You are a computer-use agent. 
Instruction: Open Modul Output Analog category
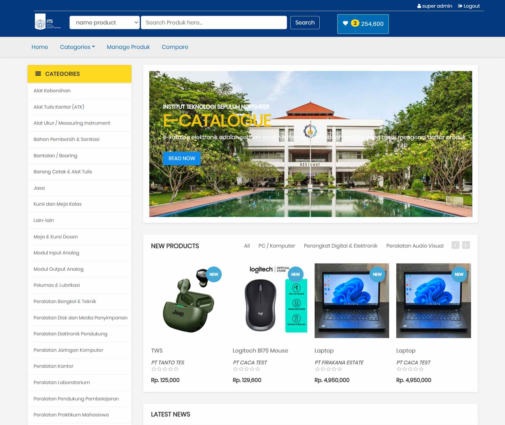pyautogui.click(x=80, y=269)
